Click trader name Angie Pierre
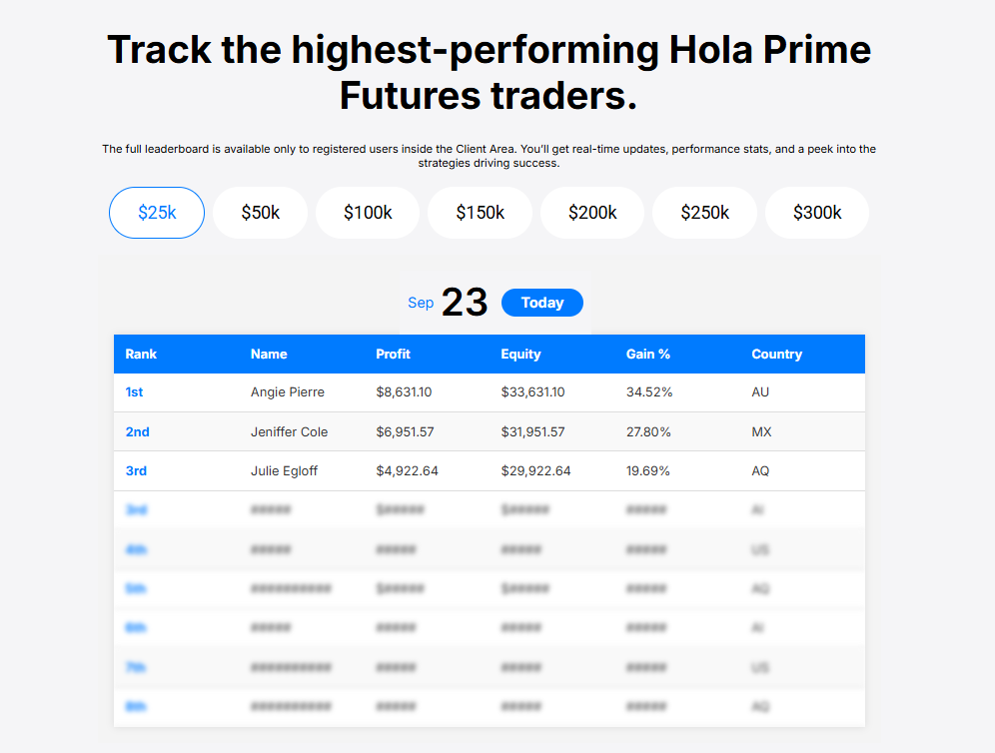The width and height of the screenshot is (995, 753). point(287,392)
